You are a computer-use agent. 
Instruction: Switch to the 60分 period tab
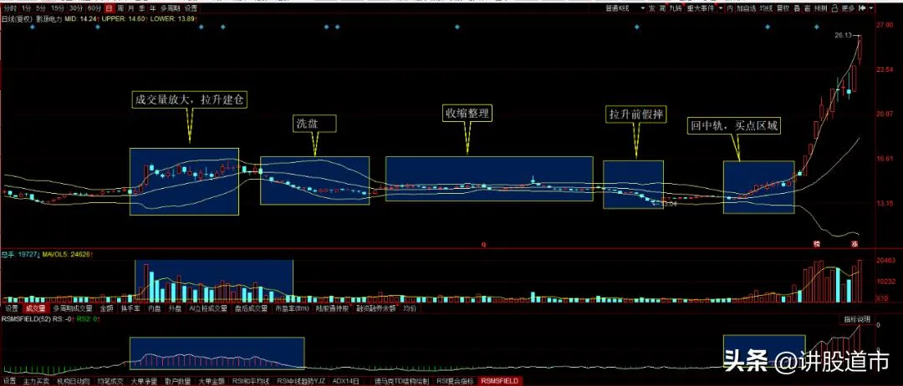(x=94, y=8)
